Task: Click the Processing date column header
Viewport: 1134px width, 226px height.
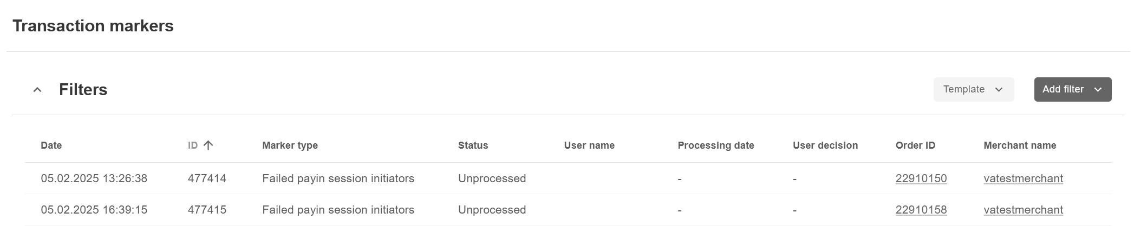Action: pyautogui.click(x=715, y=145)
